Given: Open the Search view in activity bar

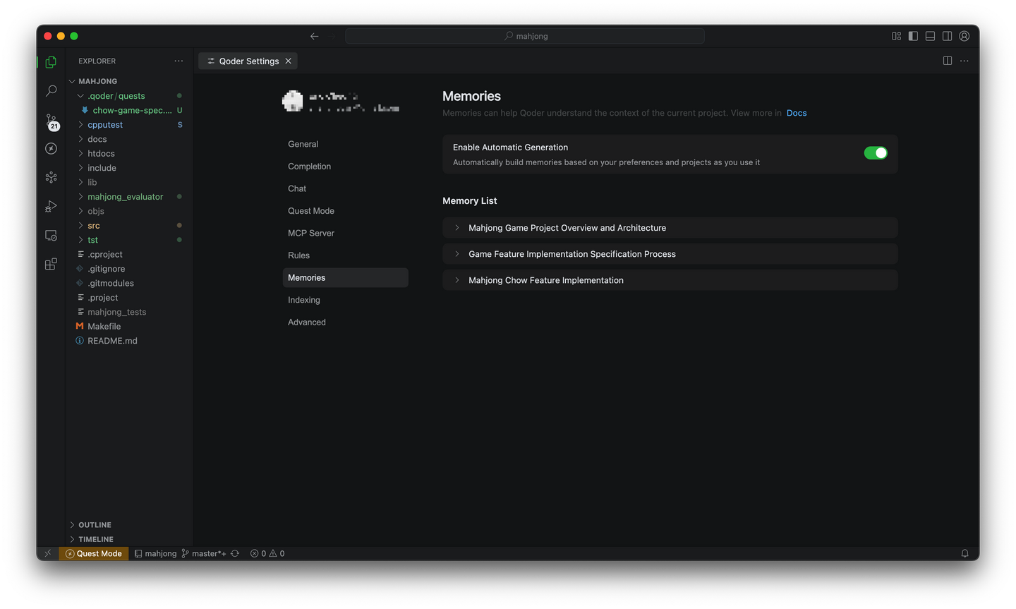Looking at the screenshot, I should (x=51, y=91).
